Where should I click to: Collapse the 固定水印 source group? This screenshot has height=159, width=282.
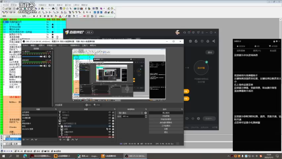pyautogui.click(x=59, y=126)
